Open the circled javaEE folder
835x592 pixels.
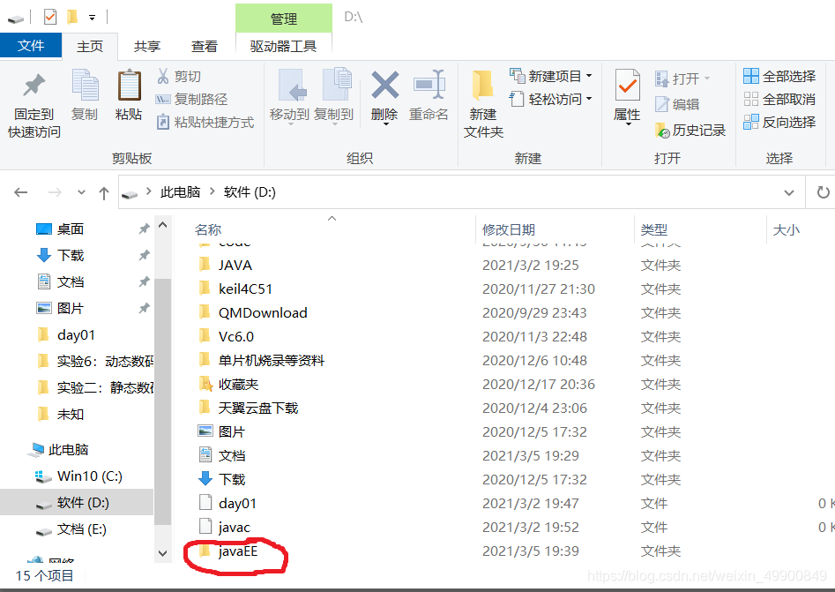pyautogui.click(x=239, y=551)
